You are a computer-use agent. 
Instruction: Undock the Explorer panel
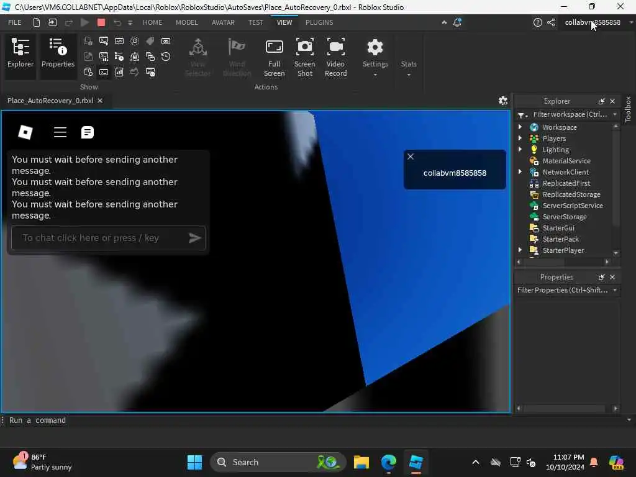[601, 101]
